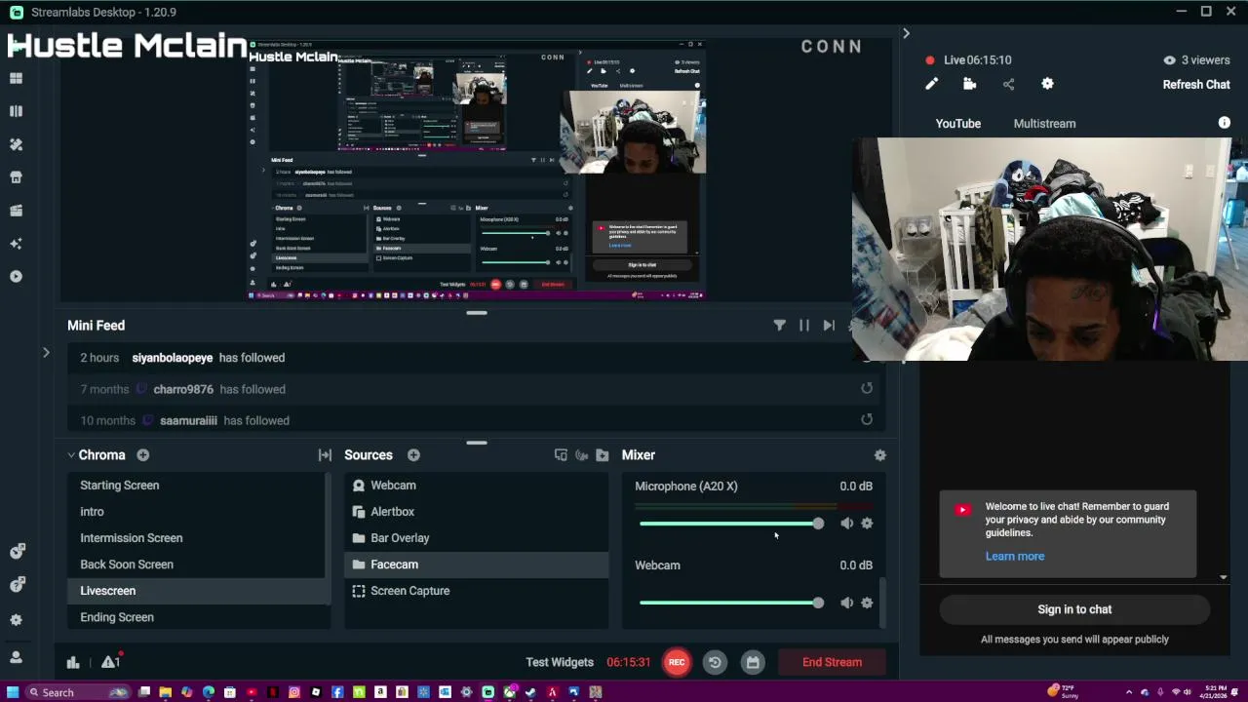Switch to the YouTube chat tab

[958, 124]
